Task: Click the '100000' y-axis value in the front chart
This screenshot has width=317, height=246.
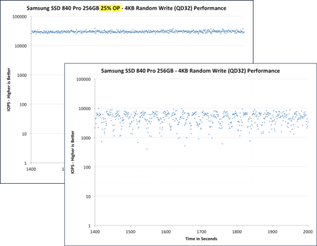Action: [83, 79]
